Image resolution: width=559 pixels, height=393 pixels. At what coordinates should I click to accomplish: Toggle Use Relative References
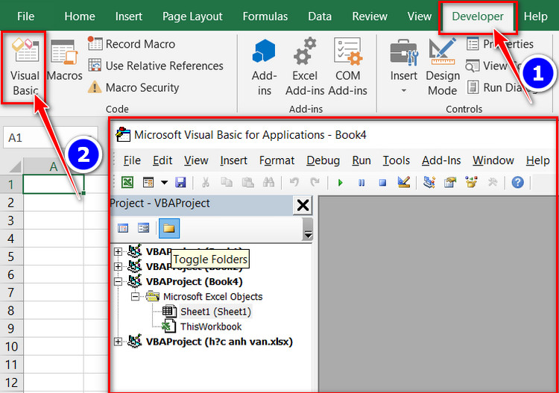click(x=156, y=66)
